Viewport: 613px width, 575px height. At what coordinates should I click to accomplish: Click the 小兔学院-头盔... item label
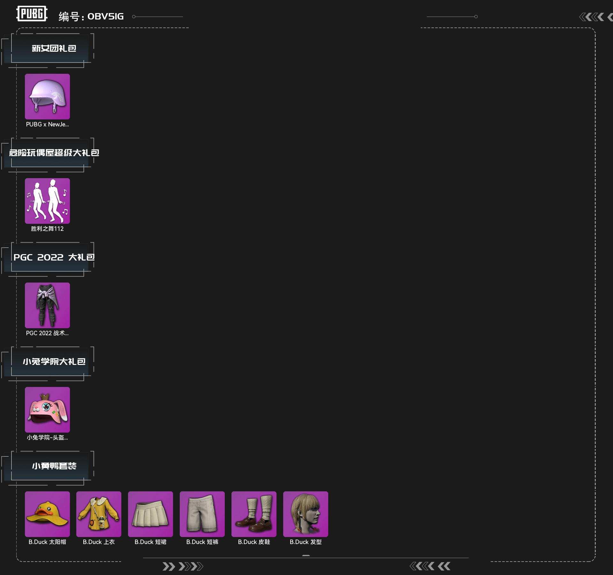point(47,438)
